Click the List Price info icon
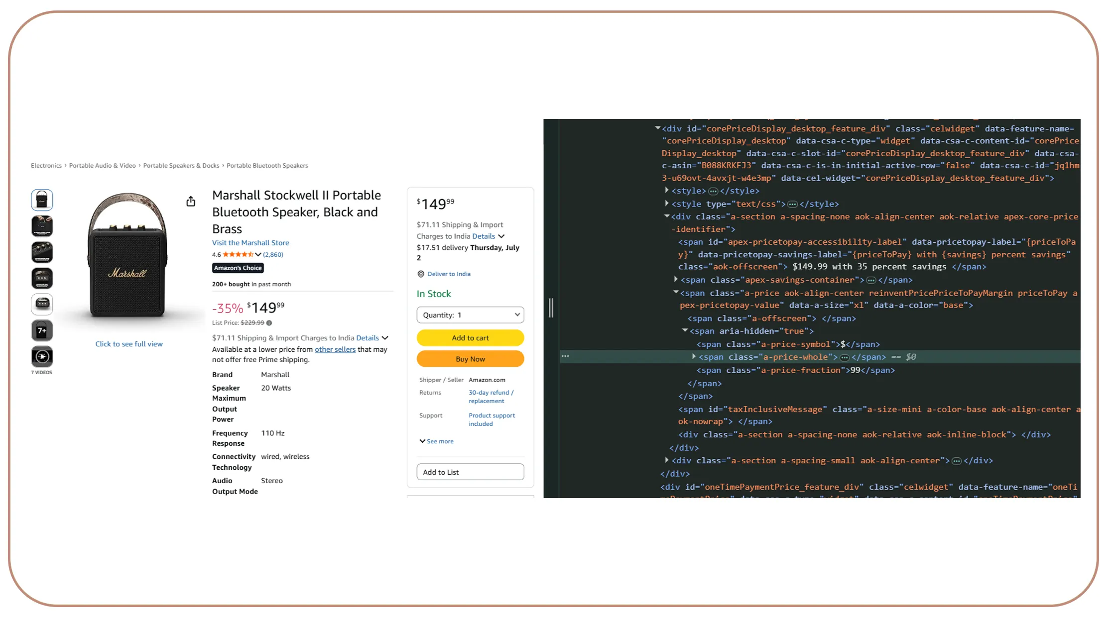The width and height of the screenshot is (1107, 617). (269, 323)
